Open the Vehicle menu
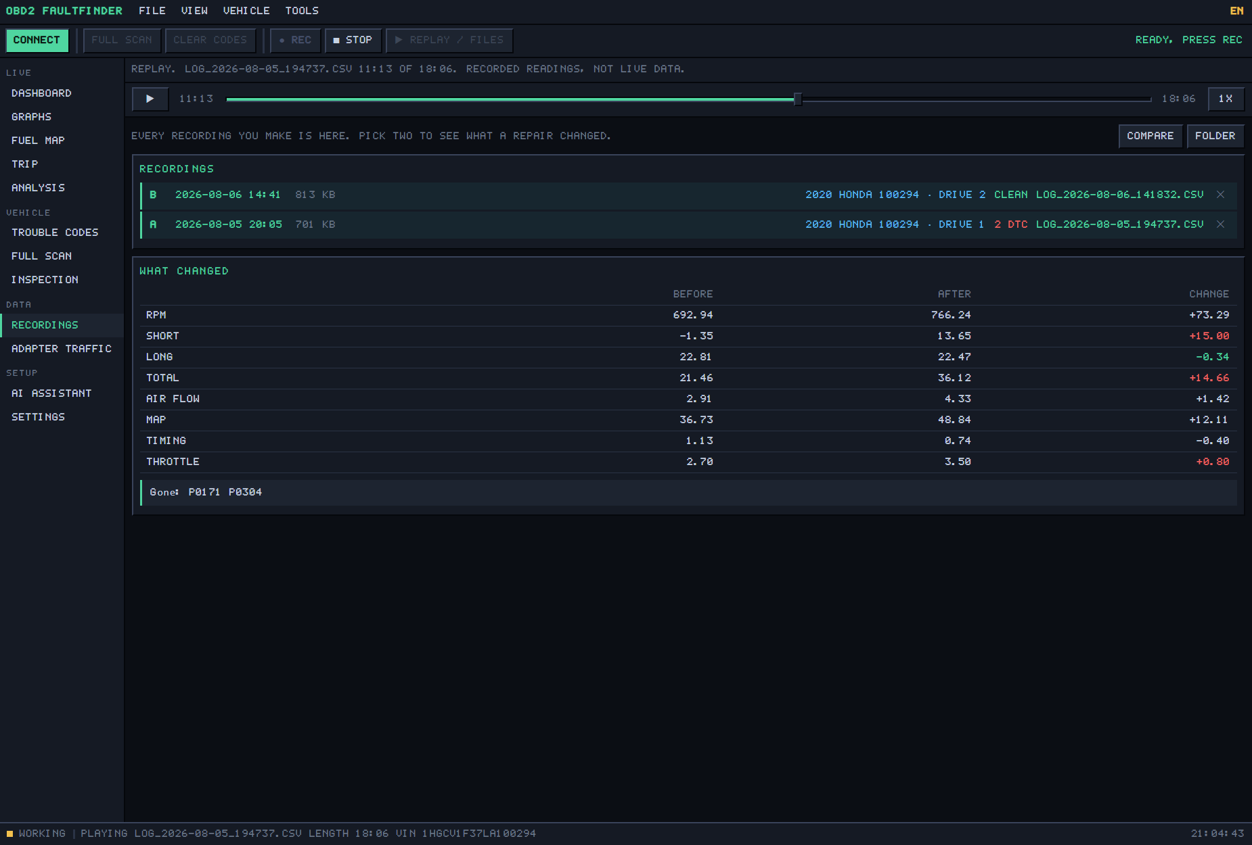Screen dimensions: 1252x845 click(246, 11)
